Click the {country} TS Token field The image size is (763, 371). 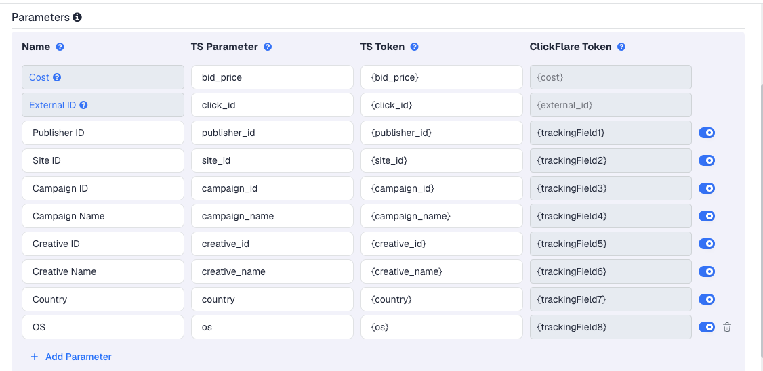coord(442,299)
